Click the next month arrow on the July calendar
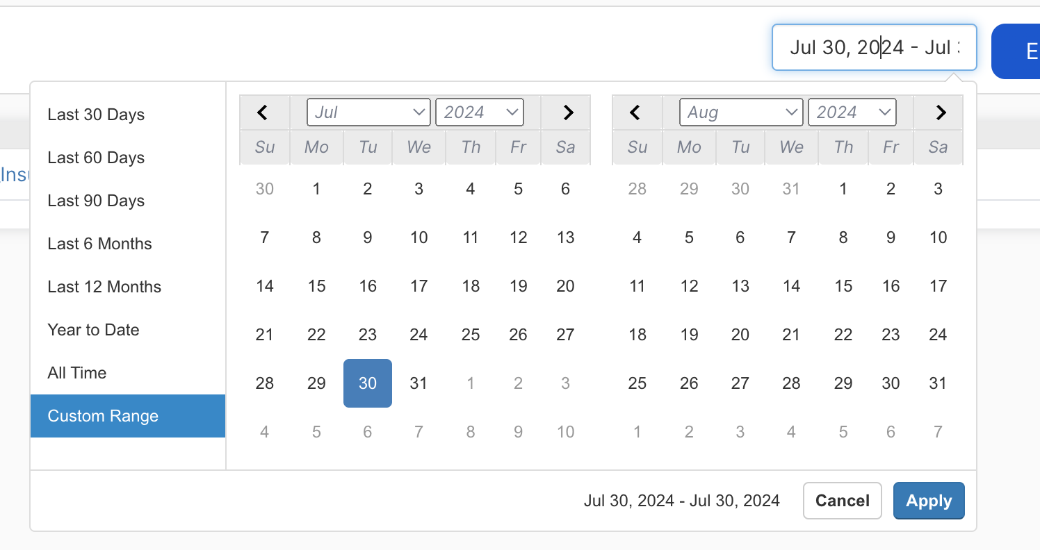This screenshot has height=550, width=1040. point(568,112)
